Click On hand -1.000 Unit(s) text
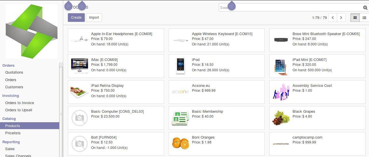 (109, 148)
